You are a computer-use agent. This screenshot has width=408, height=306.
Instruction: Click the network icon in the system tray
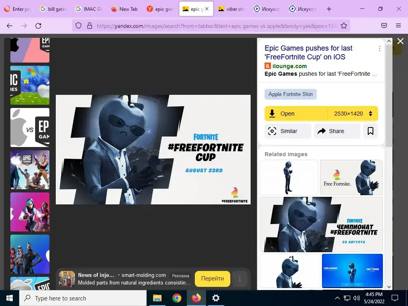click(x=347, y=298)
